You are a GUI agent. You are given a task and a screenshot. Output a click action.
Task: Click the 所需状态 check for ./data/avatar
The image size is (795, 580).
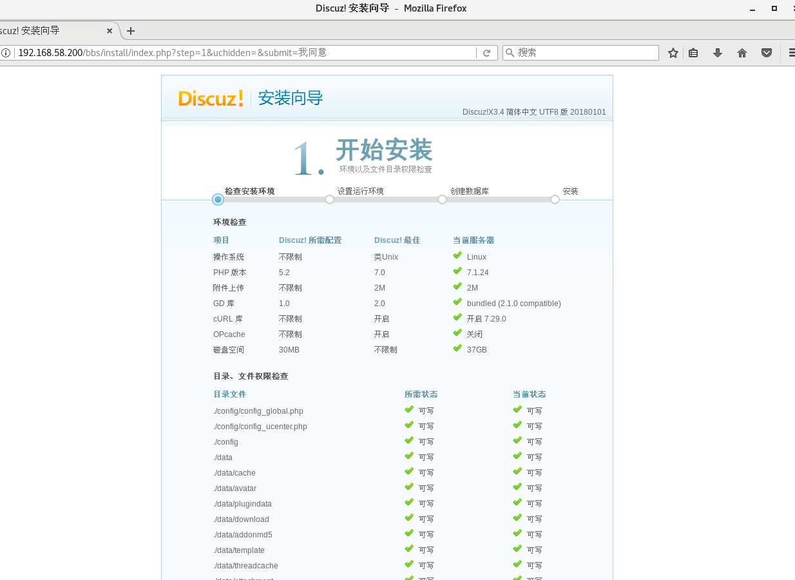(409, 487)
